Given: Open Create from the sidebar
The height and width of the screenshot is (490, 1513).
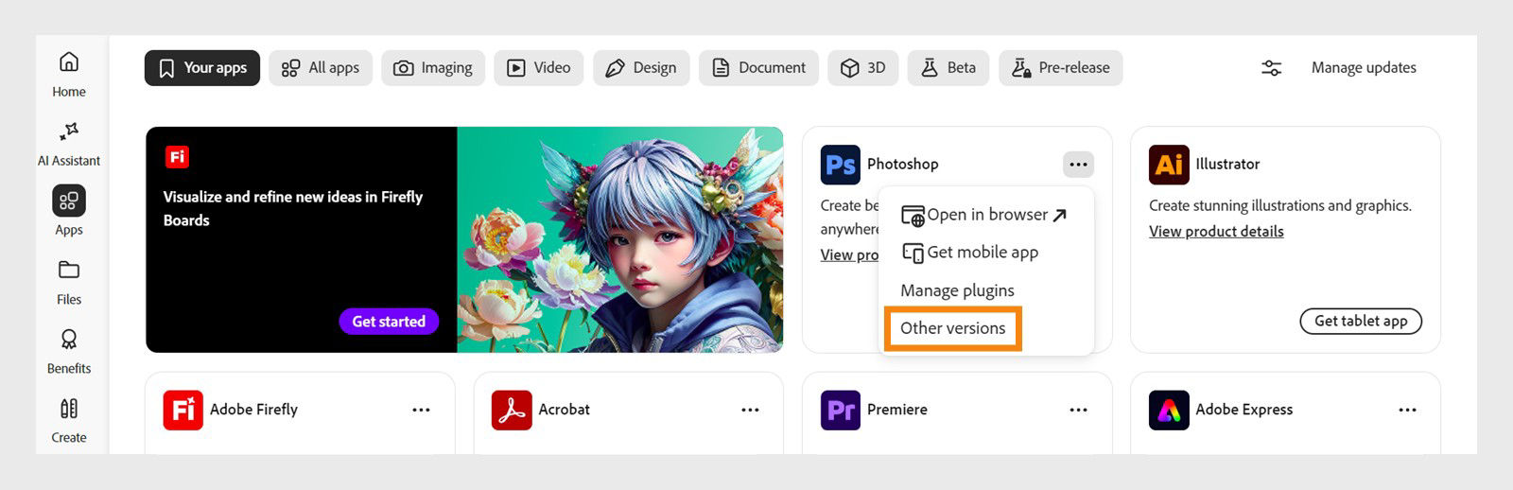Looking at the screenshot, I should tap(69, 420).
